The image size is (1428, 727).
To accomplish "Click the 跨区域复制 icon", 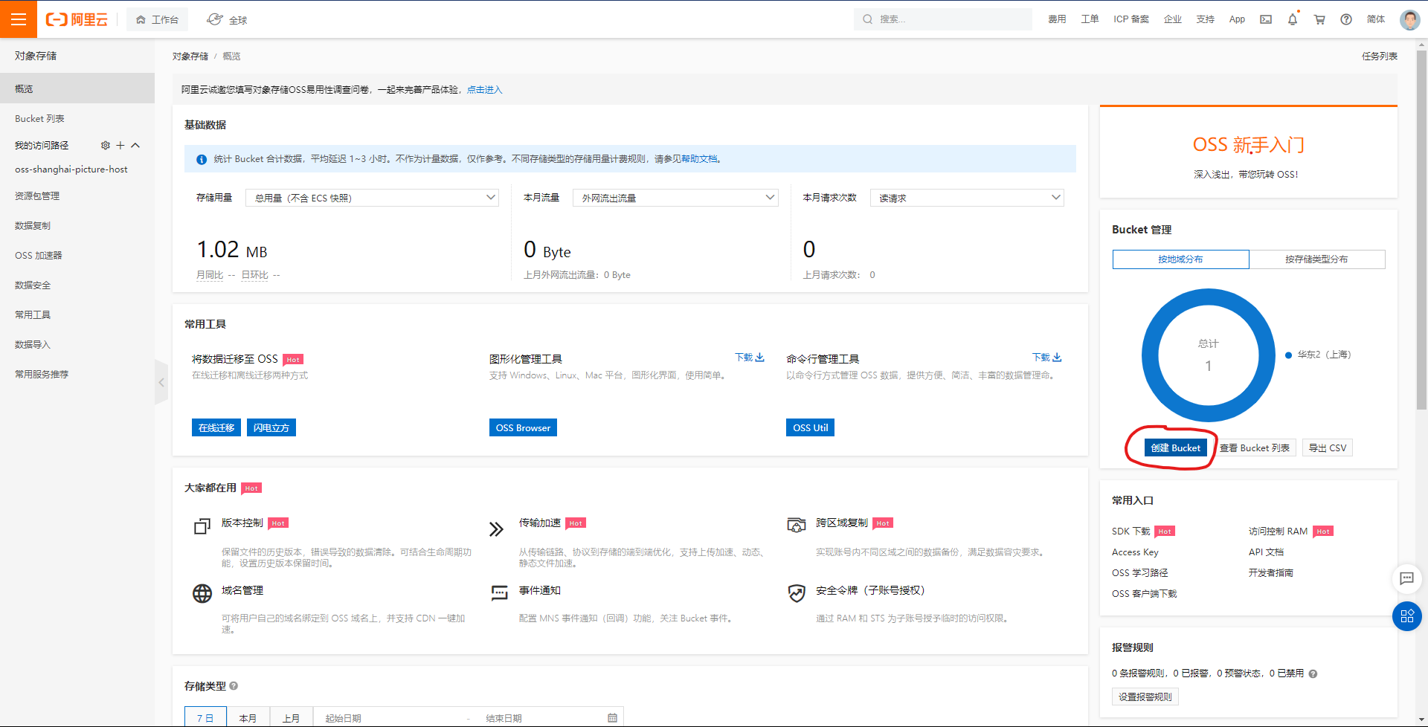I will (x=797, y=526).
